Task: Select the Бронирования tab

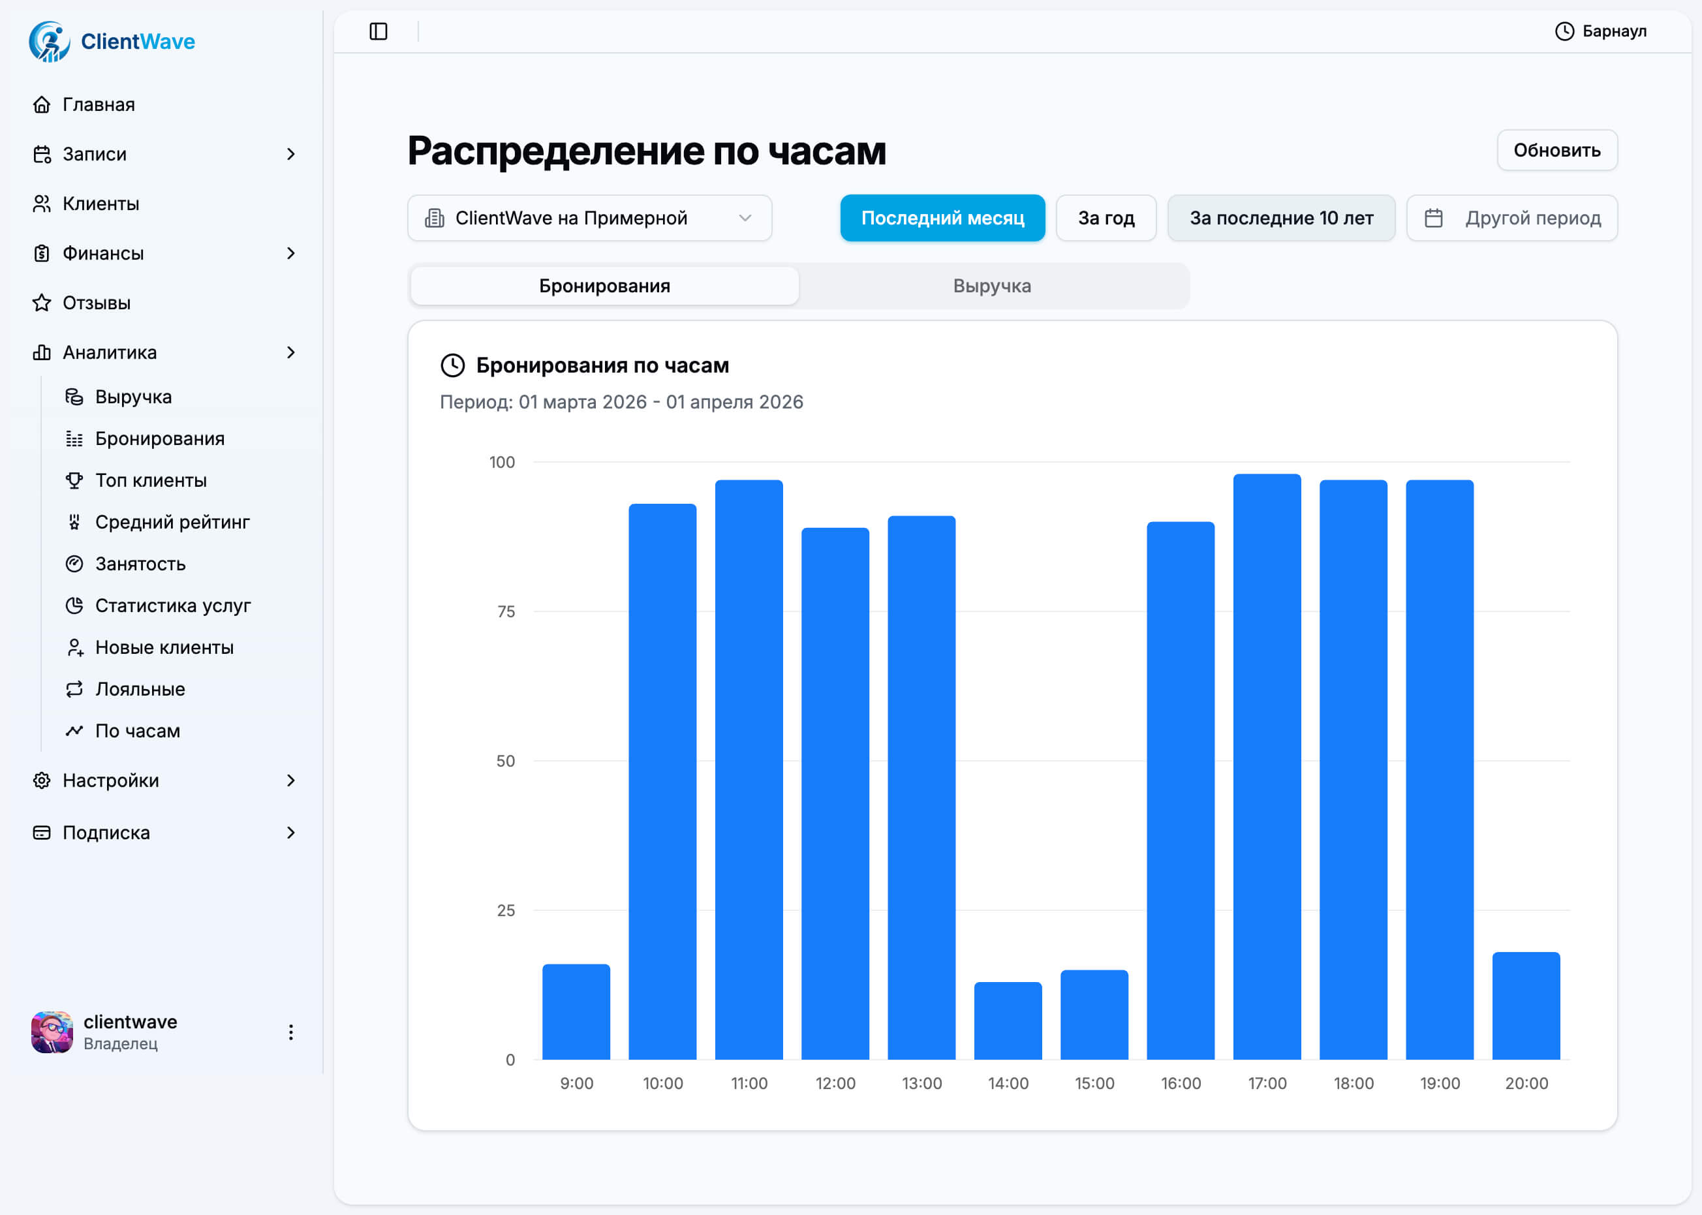Action: tap(604, 286)
